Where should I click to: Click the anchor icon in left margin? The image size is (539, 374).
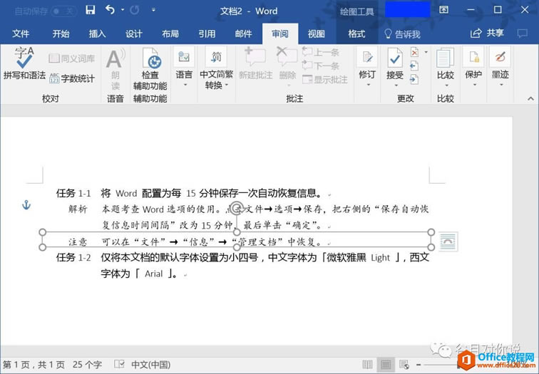[x=26, y=205]
